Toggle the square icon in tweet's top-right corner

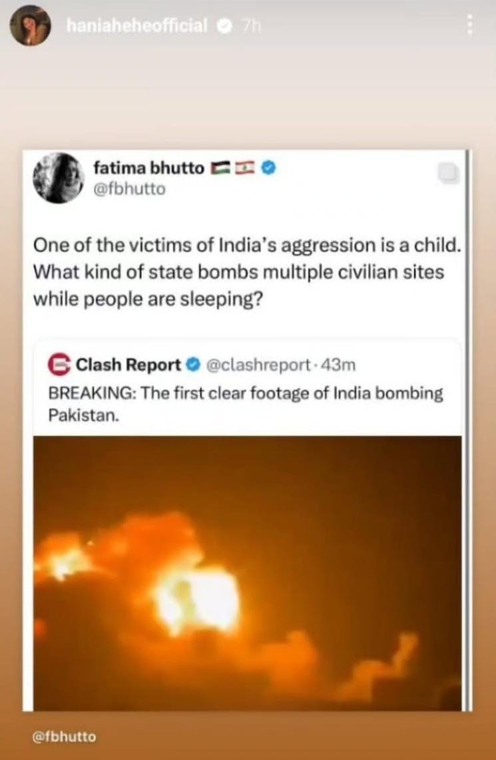[448, 173]
